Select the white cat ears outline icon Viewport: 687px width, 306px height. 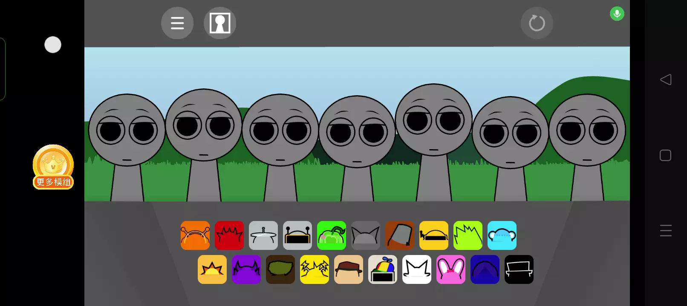(417, 269)
